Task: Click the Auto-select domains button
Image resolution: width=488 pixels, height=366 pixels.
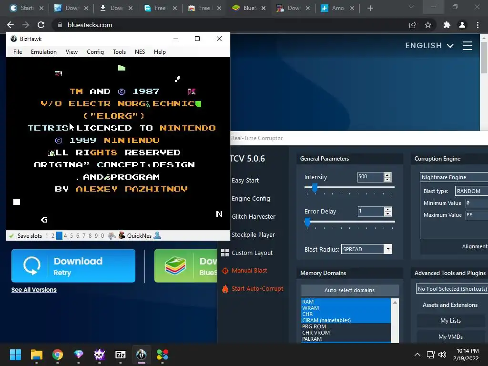Action: coord(349,290)
